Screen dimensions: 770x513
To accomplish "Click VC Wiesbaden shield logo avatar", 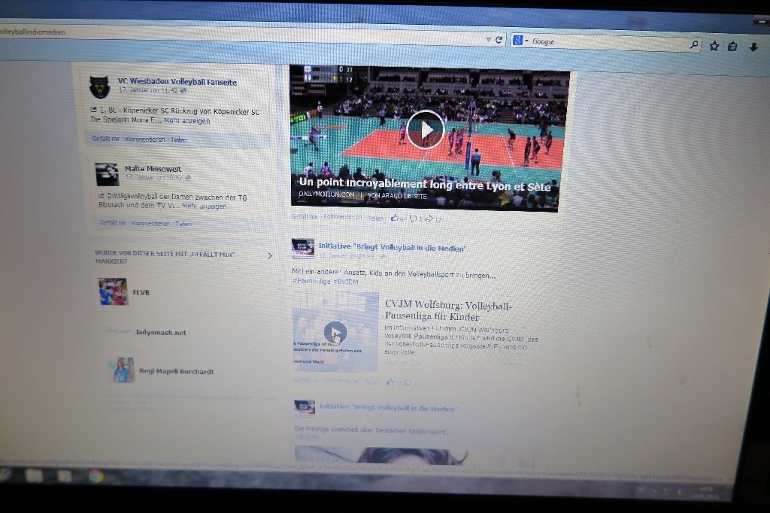I will point(100,87).
